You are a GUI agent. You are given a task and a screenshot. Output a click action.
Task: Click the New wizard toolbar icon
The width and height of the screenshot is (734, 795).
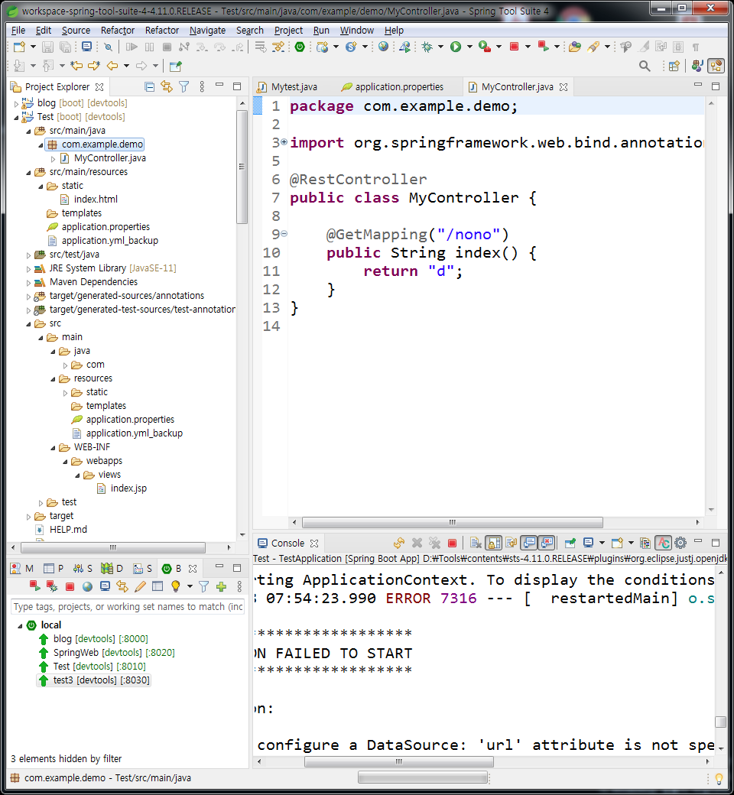(19, 47)
